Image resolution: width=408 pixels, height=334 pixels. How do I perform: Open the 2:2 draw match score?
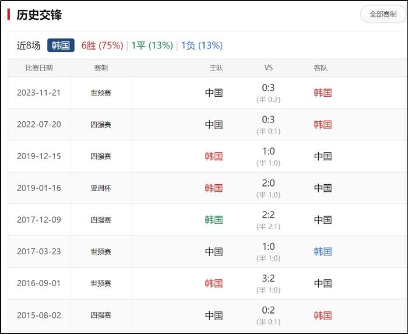click(x=268, y=215)
